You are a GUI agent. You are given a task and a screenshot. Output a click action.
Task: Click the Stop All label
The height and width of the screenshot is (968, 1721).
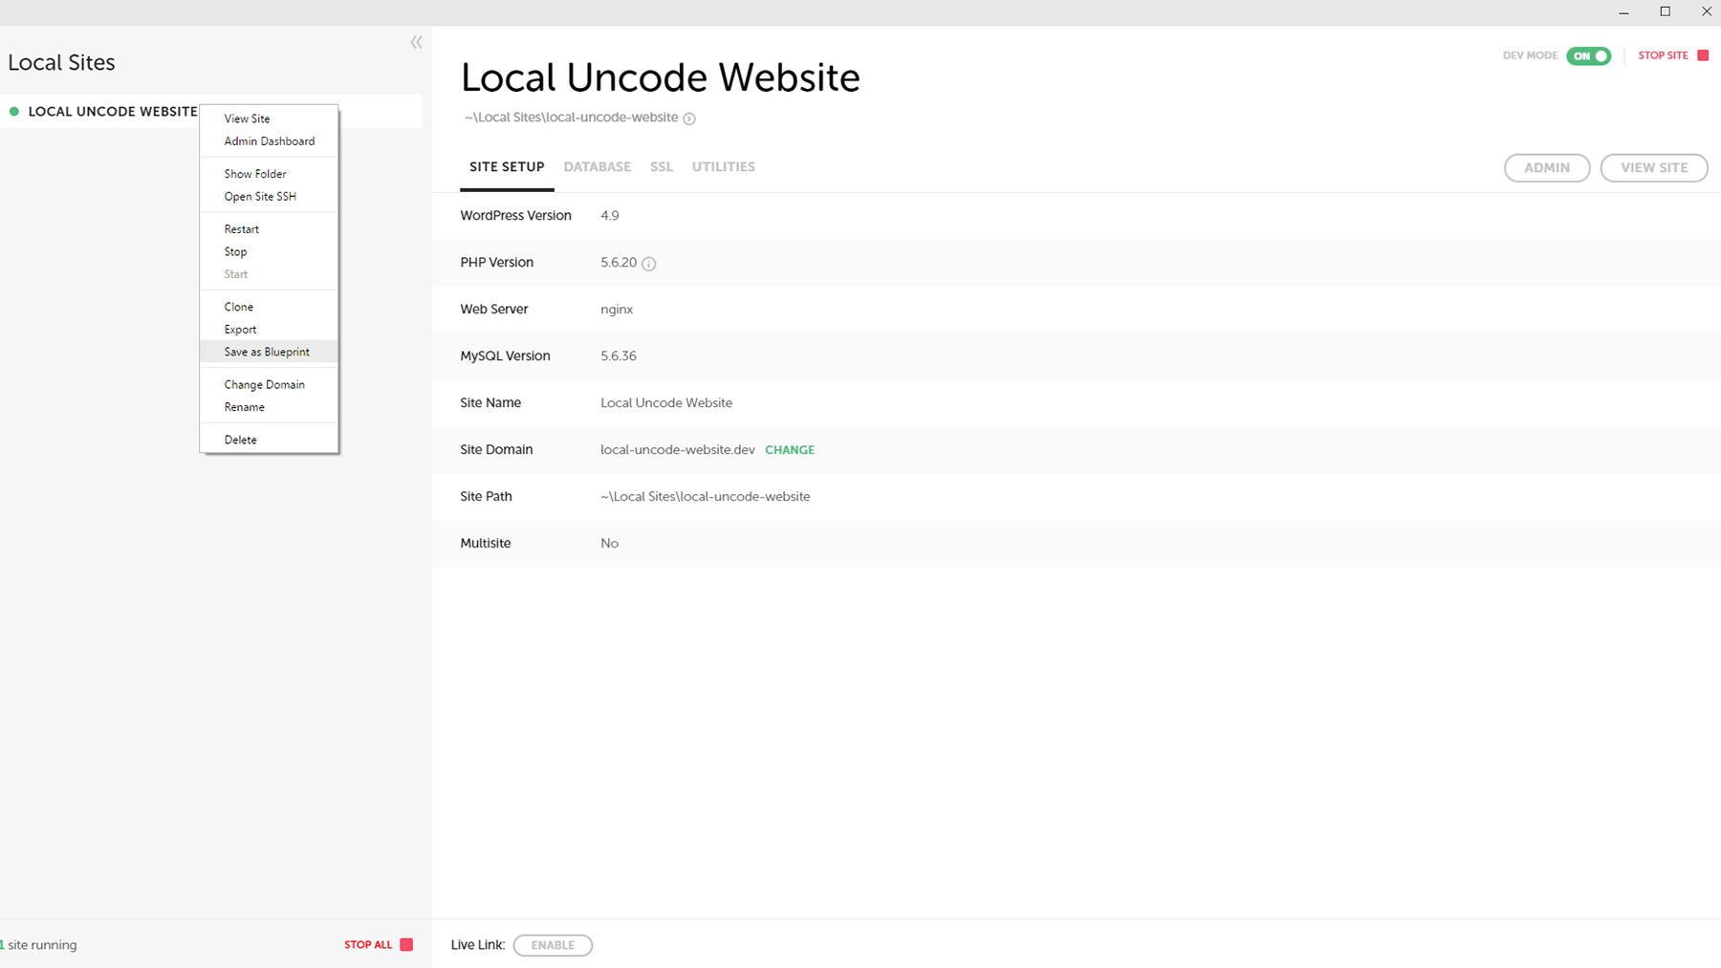(x=368, y=945)
